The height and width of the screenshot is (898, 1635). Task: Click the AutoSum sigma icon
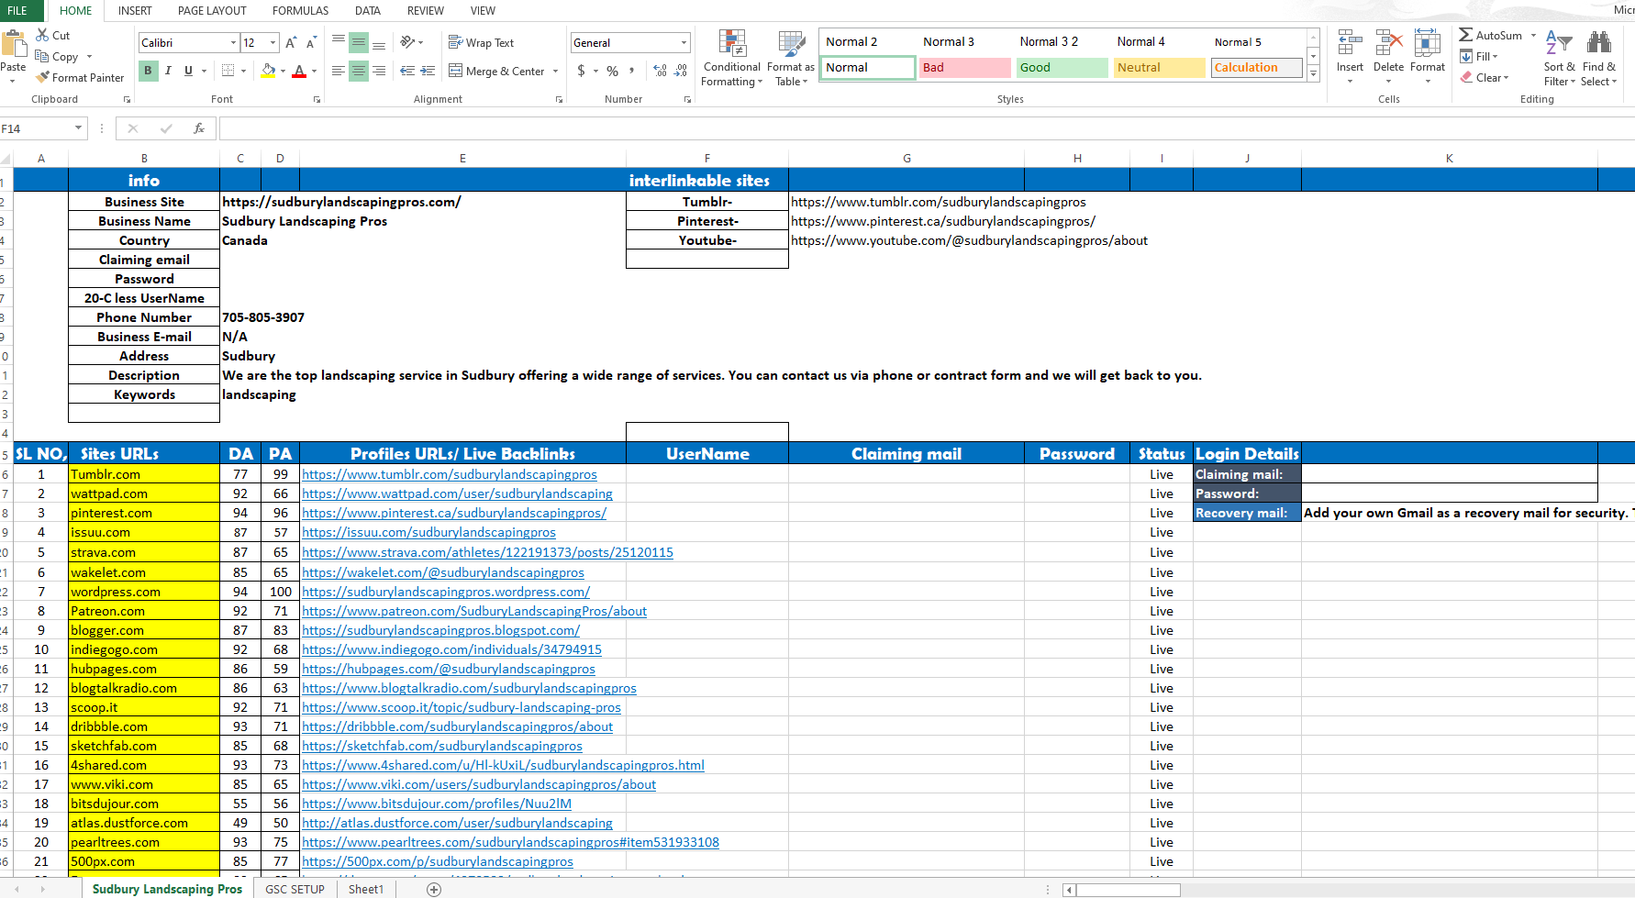pos(1466,35)
